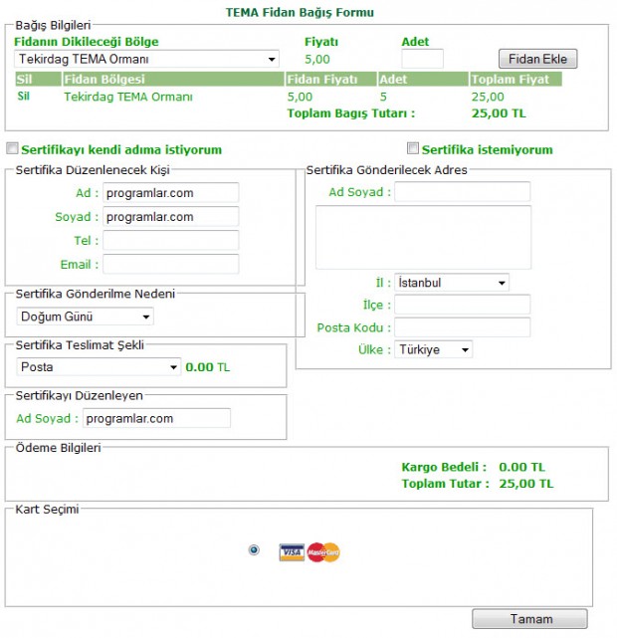
Task: Click the Ad field with programlar.com
Action: click(x=171, y=193)
